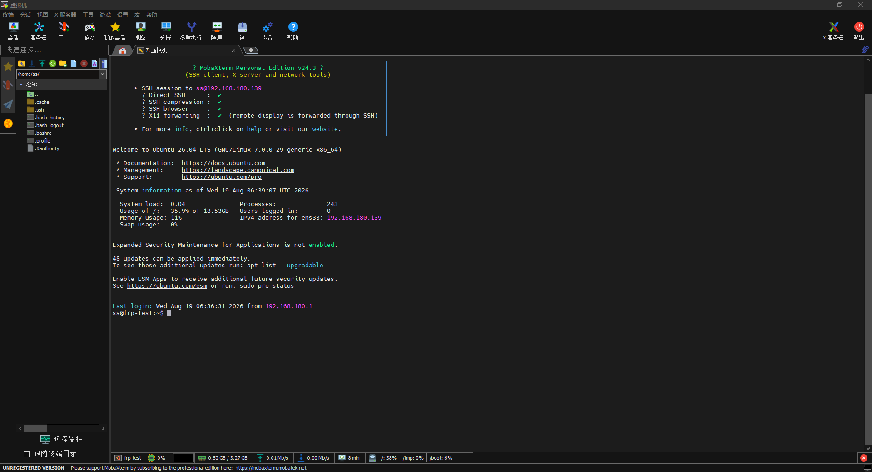
Task: Click the red close icon in status bar
Action: pyautogui.click(x=864, y=458)
